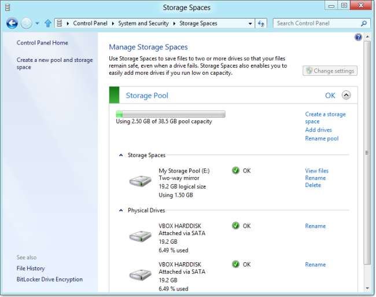Click the pool capacity usage bar

[x=170, y=114]
